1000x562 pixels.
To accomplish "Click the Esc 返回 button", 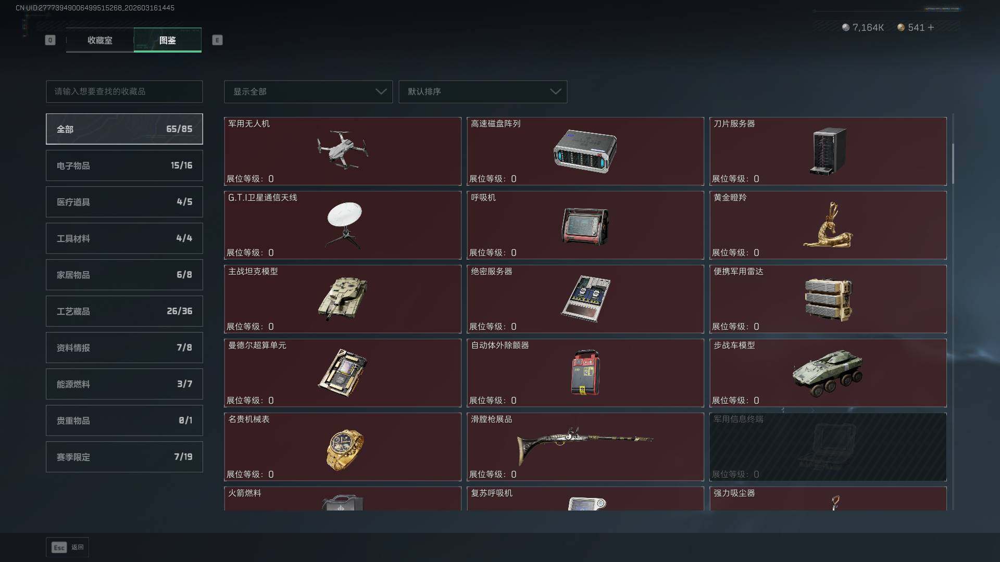I will [x=68, y=547].
